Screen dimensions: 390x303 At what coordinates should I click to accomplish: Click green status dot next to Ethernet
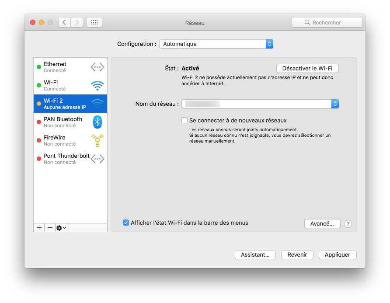[39, 67]
